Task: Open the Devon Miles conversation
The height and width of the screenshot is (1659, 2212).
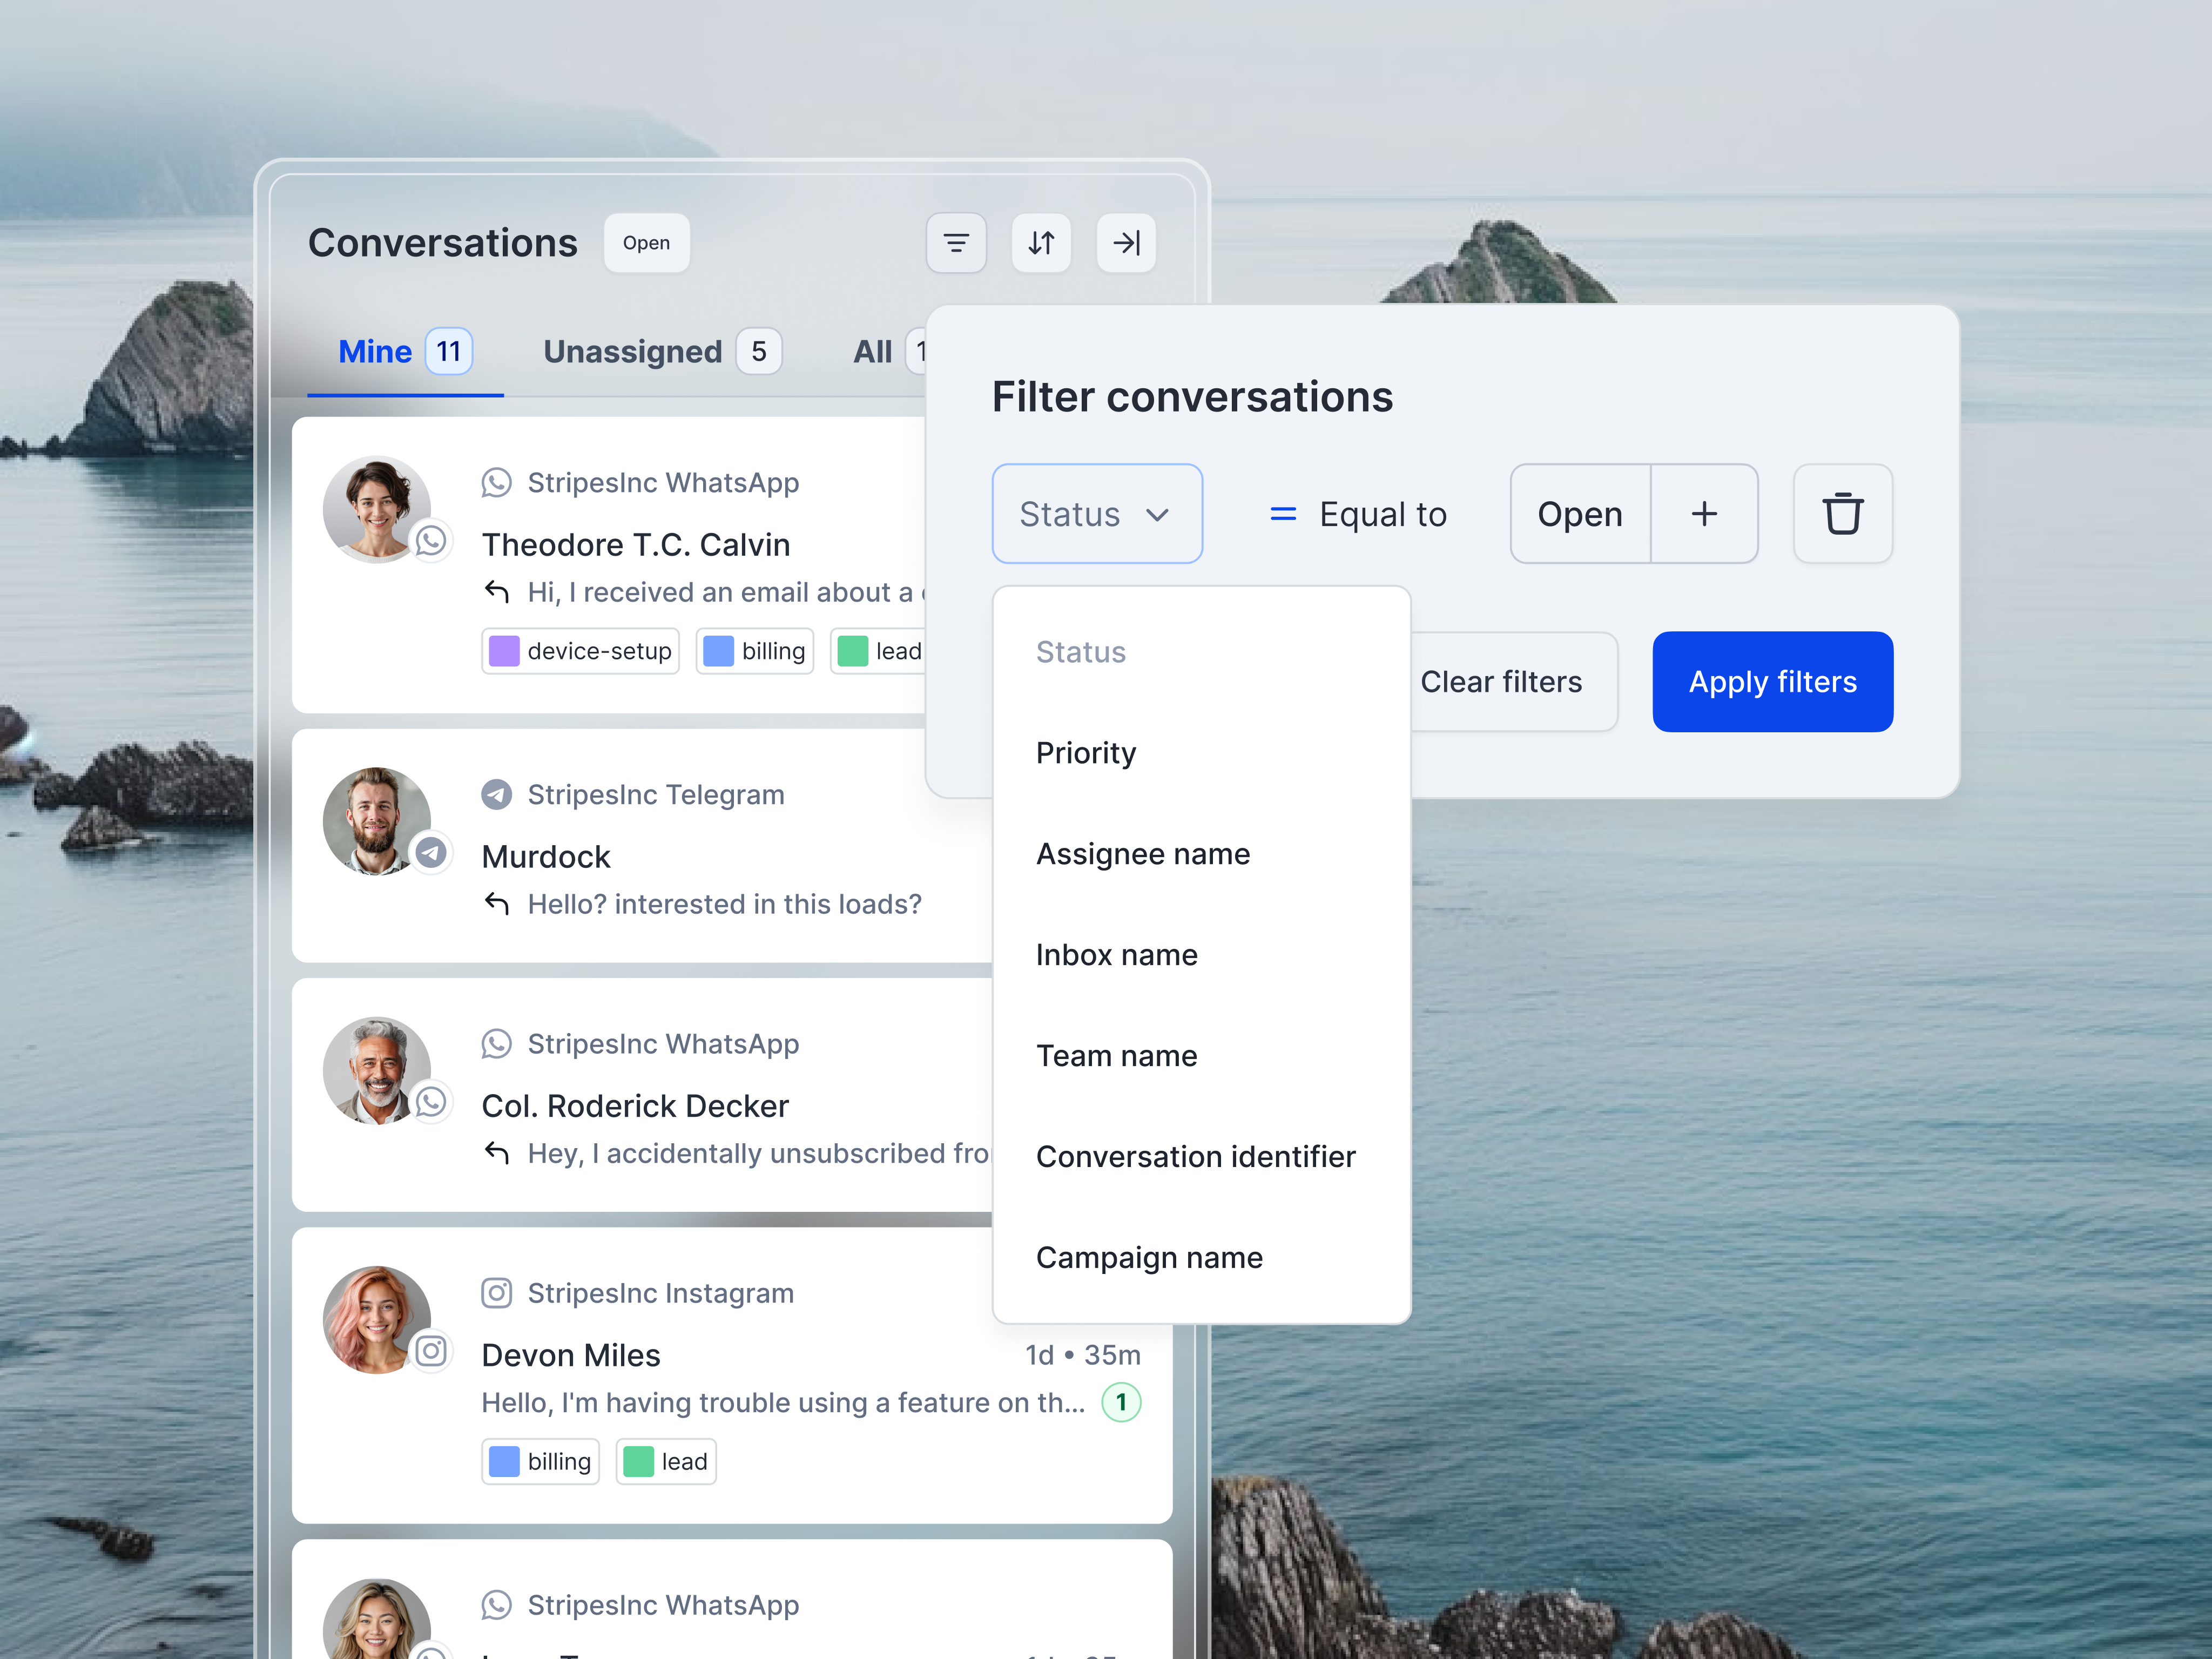Action: point(732,1376)
